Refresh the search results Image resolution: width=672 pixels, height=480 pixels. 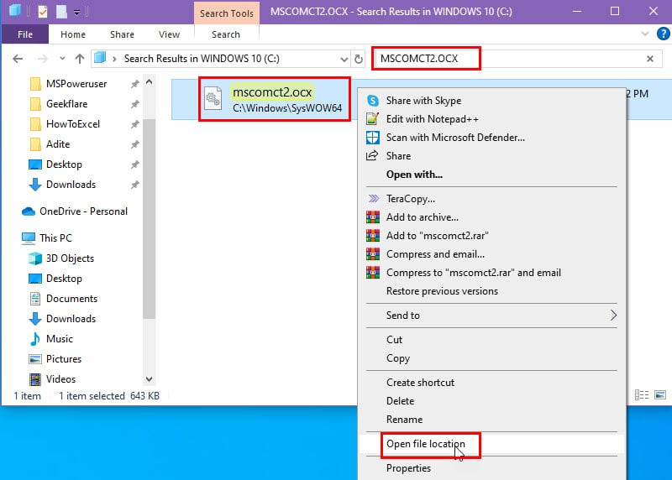click(359, 59)
